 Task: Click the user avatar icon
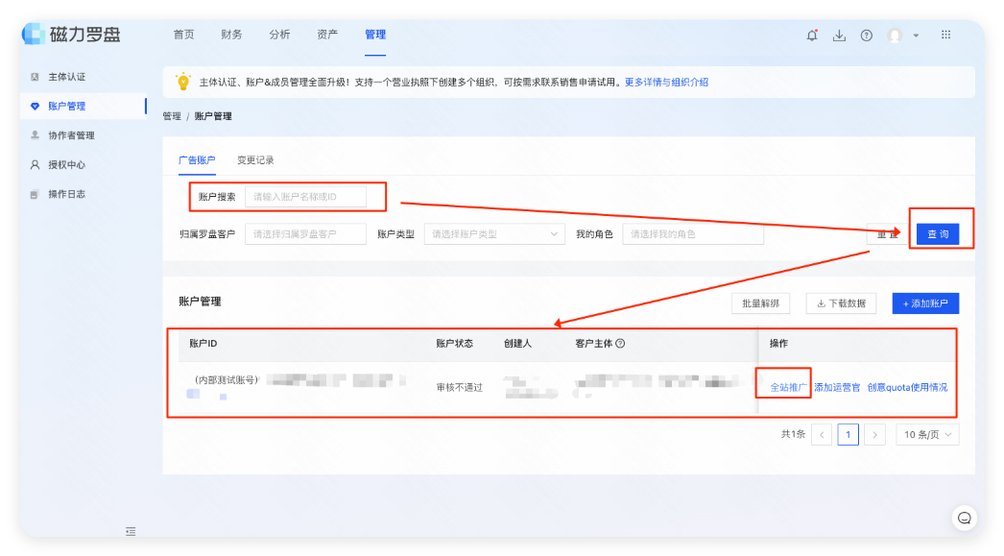[x=895, y=36]
